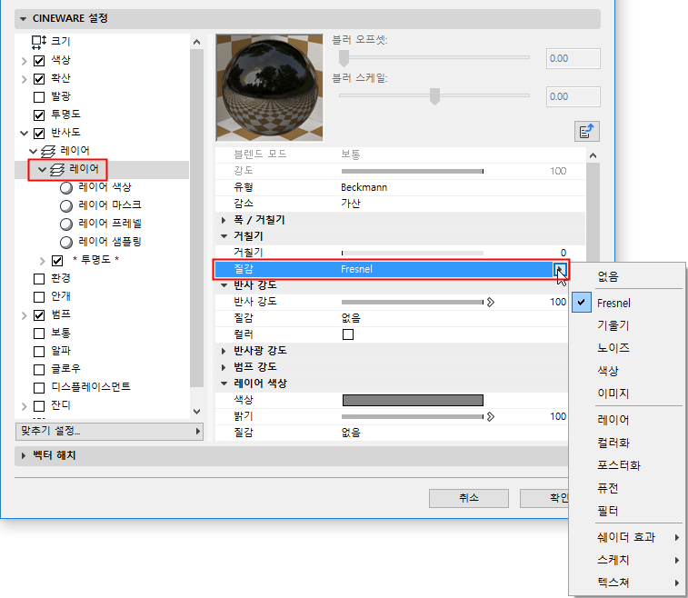Click the keyframe diamond next to 반사 강도 slider
The height and width of the screenshot is (598, 688).
(491, 302)
